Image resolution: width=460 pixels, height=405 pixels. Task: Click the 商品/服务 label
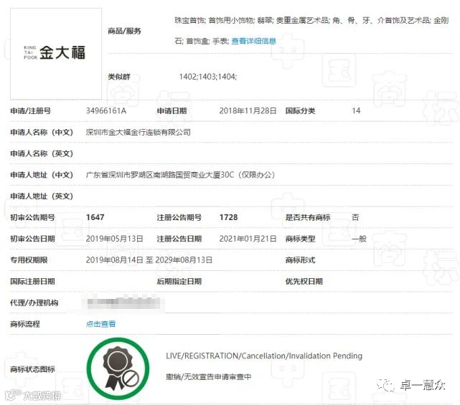124,31
